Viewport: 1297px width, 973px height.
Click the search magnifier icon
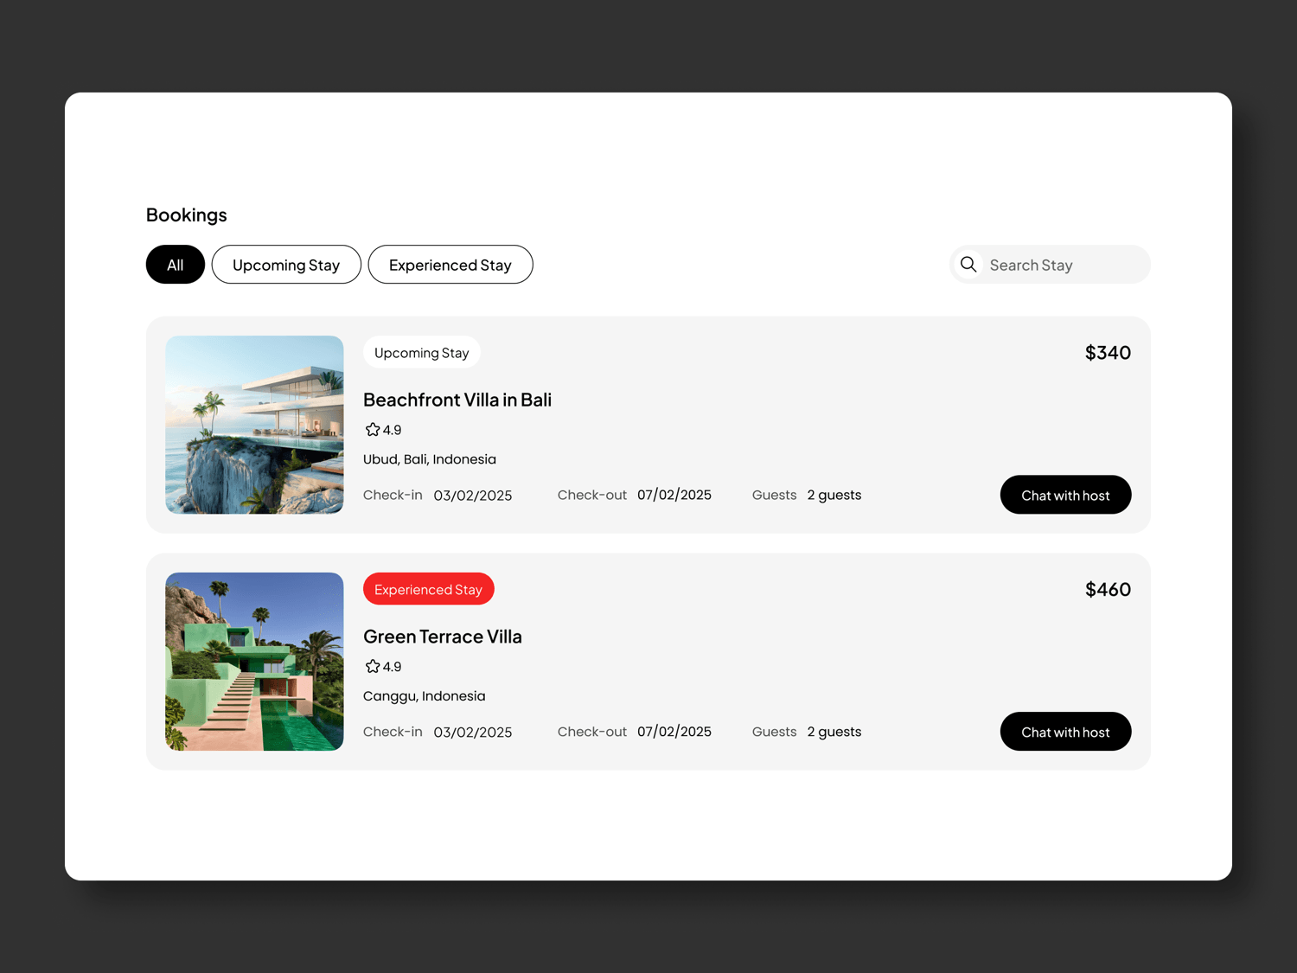pos(968,265)
